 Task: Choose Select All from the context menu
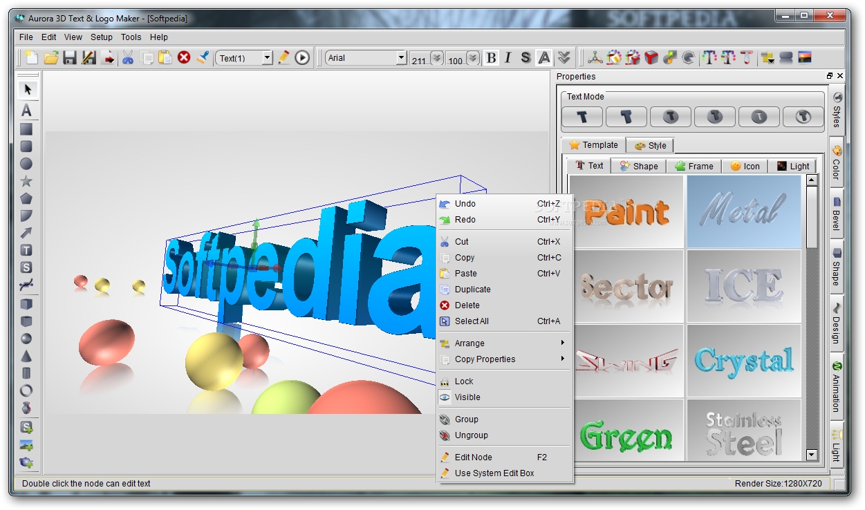click(505, 321)
